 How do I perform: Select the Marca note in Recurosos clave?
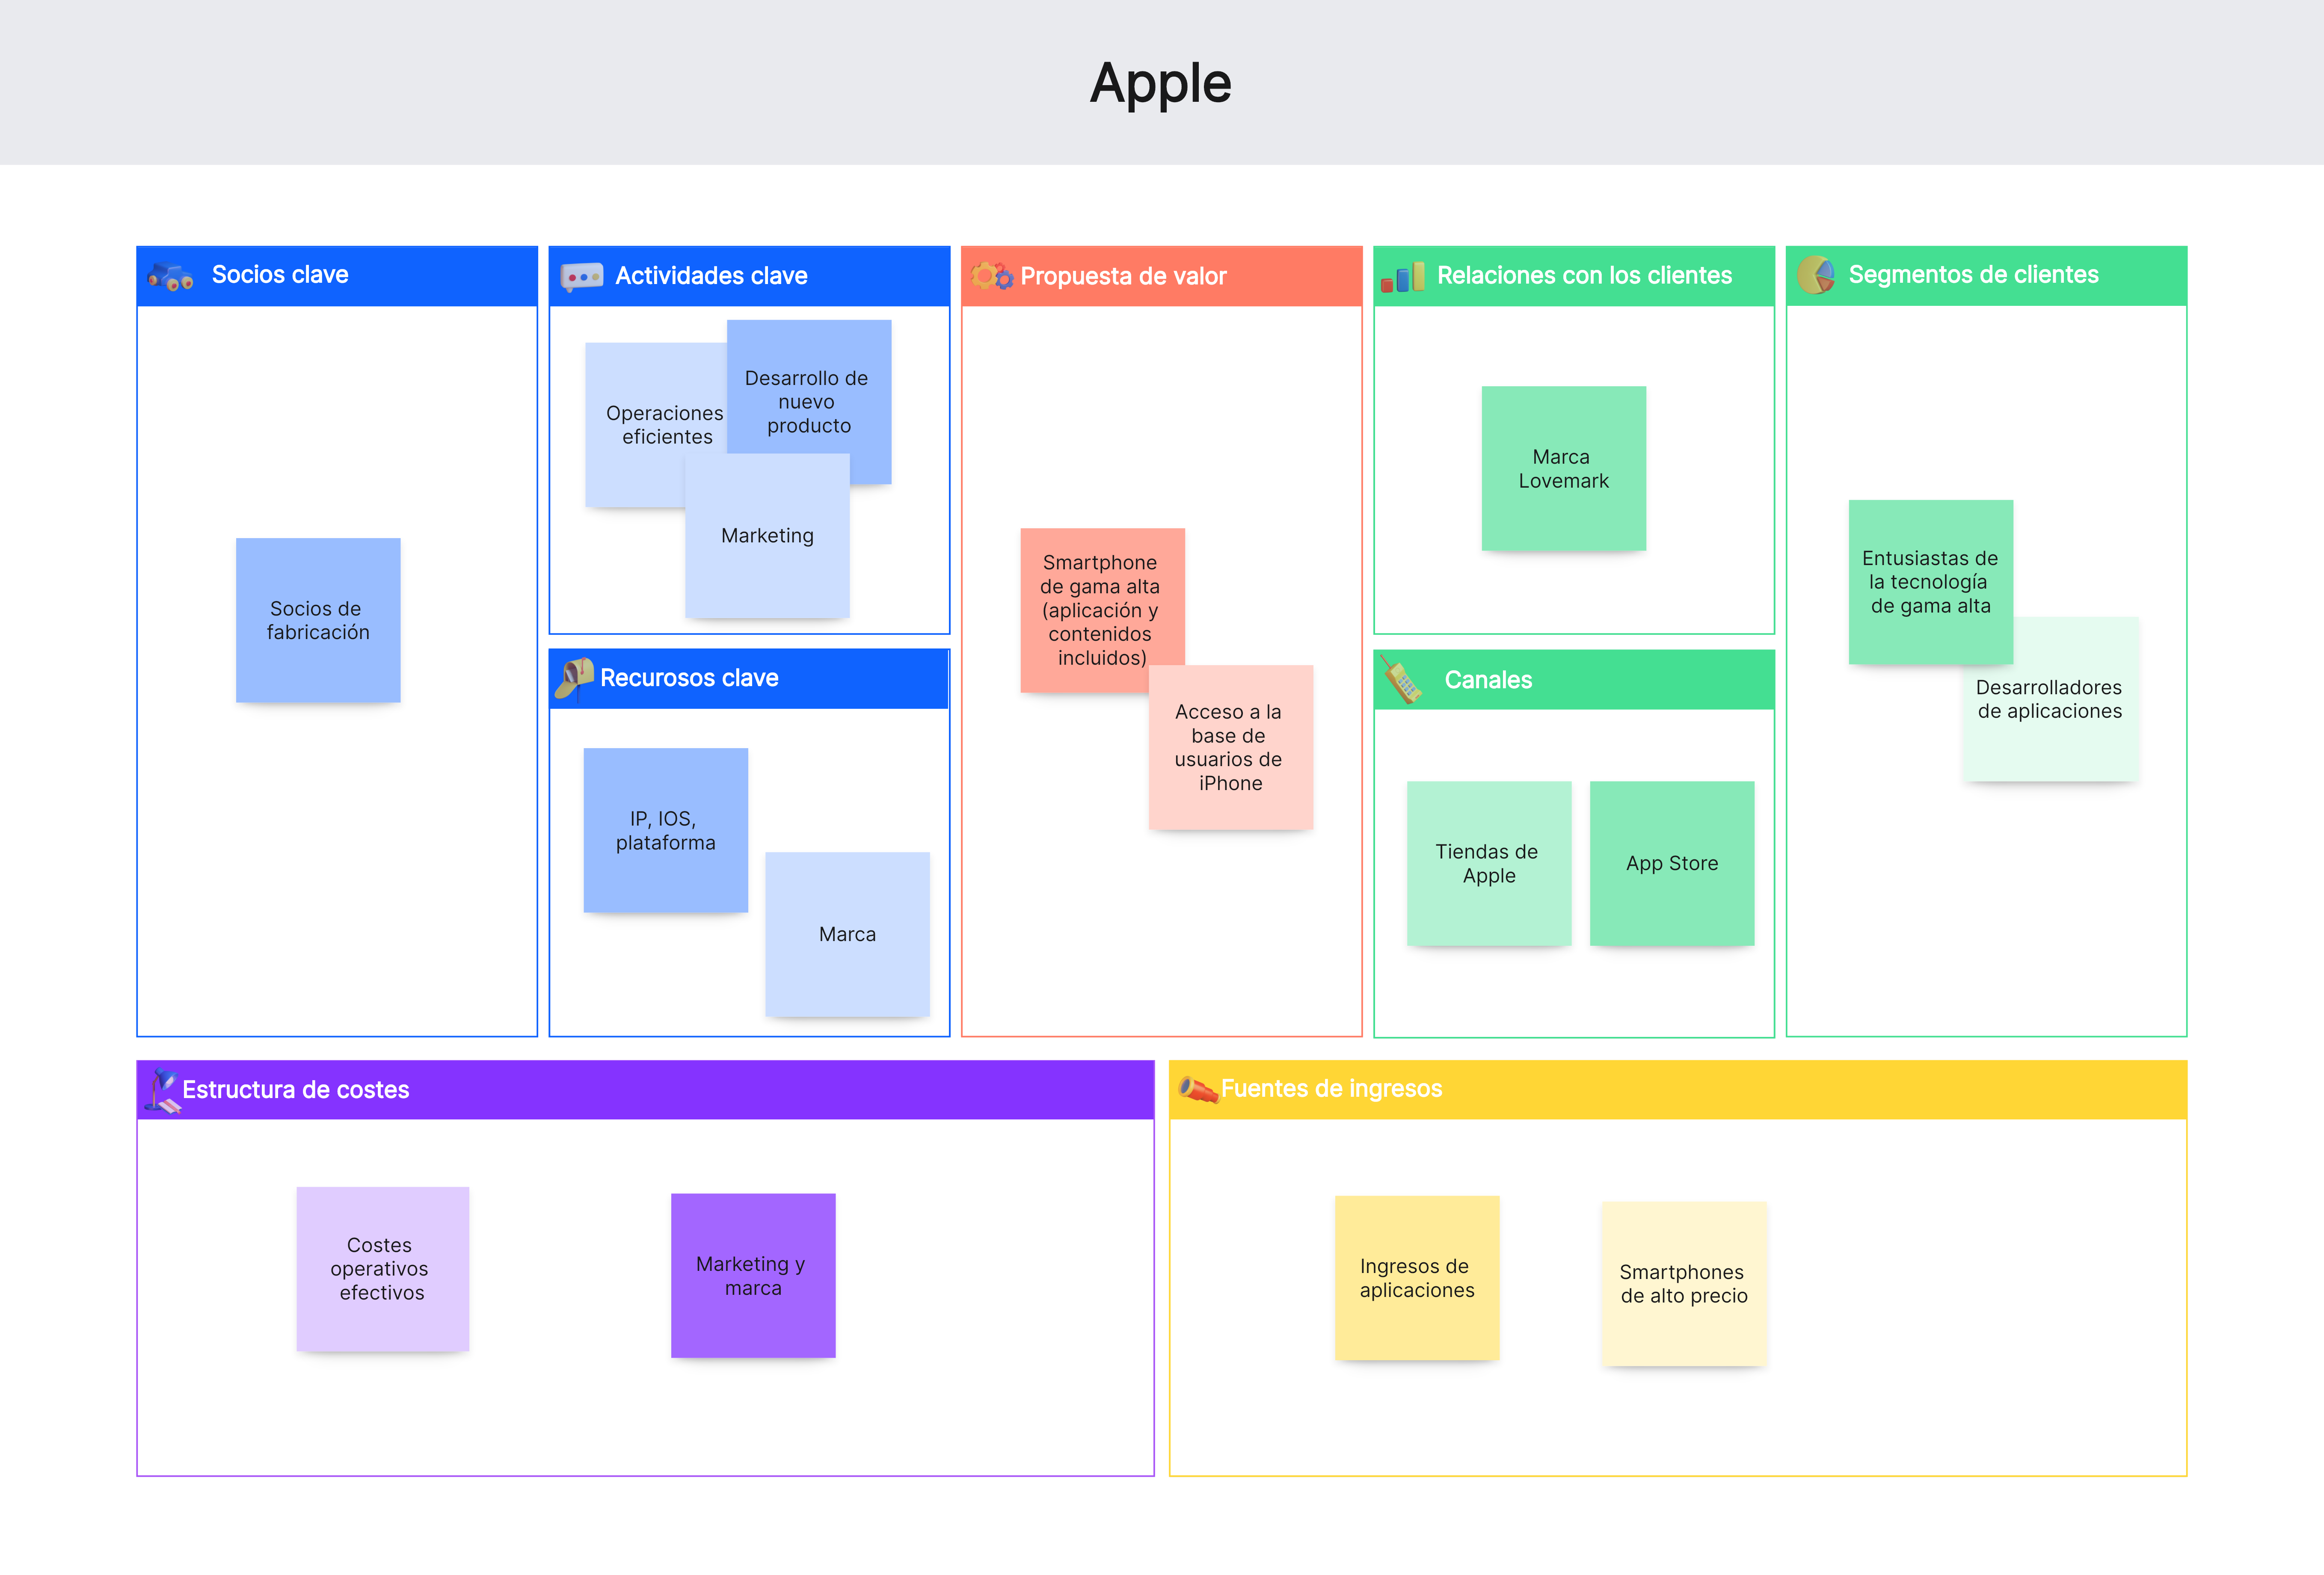coord(847,935)
